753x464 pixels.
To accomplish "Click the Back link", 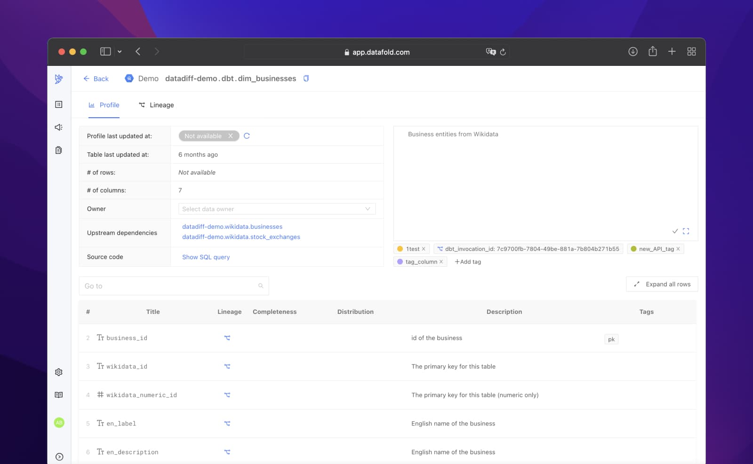I will [96, 79].
